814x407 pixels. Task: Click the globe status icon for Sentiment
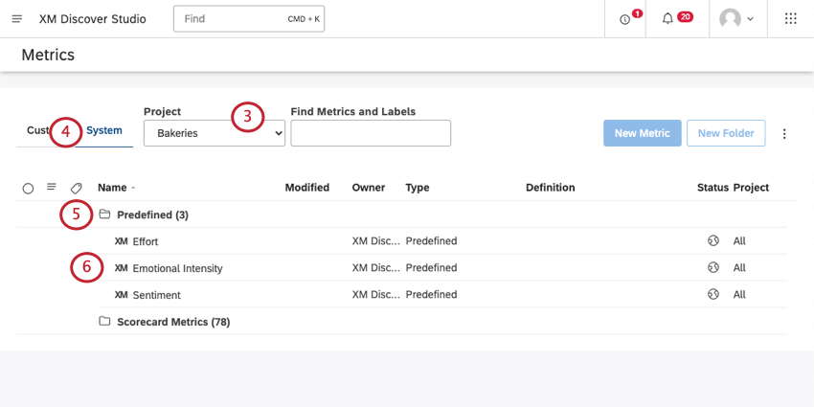712,295
